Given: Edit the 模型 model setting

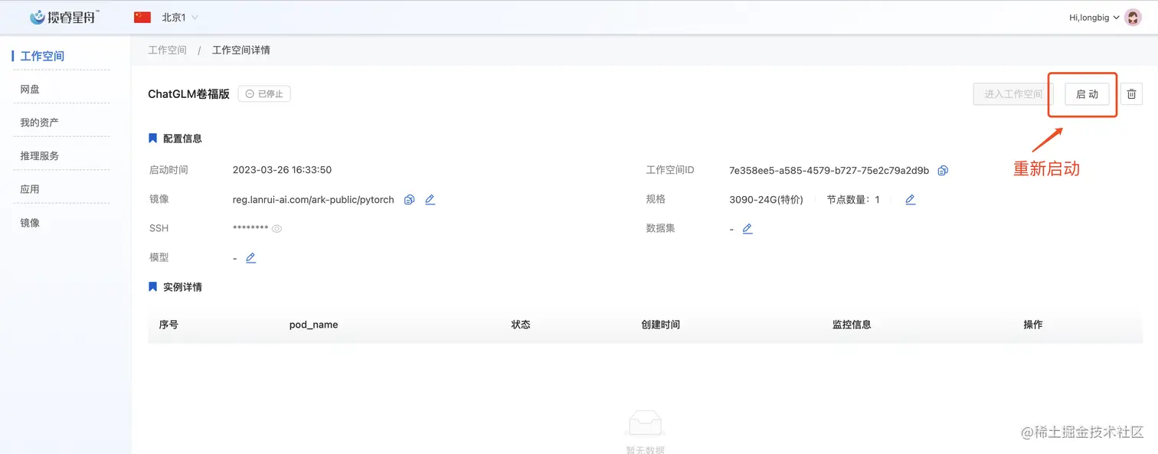Looking at the screenshot, I should click(250, 258).
